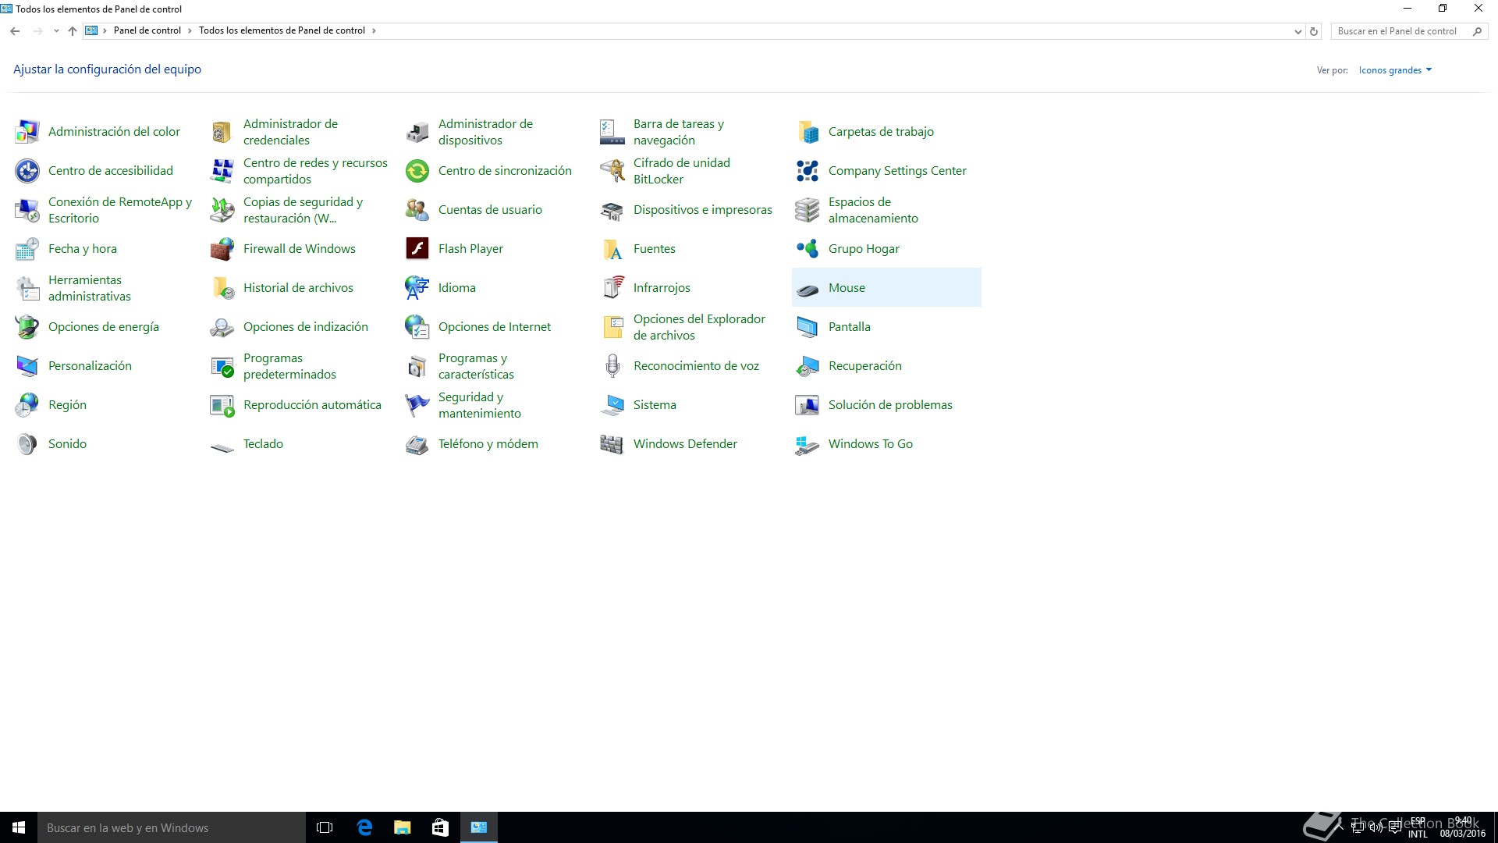Open the 'Programas predeterminados' link

pyautogui.click(x=289, y=366)
